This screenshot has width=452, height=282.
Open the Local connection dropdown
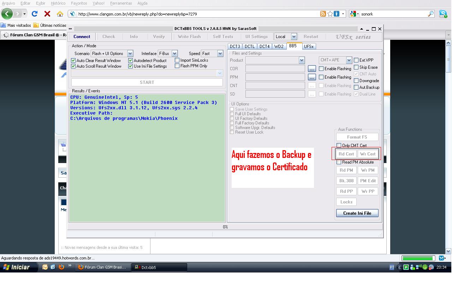pyautogui.click(x=294, y=37)
